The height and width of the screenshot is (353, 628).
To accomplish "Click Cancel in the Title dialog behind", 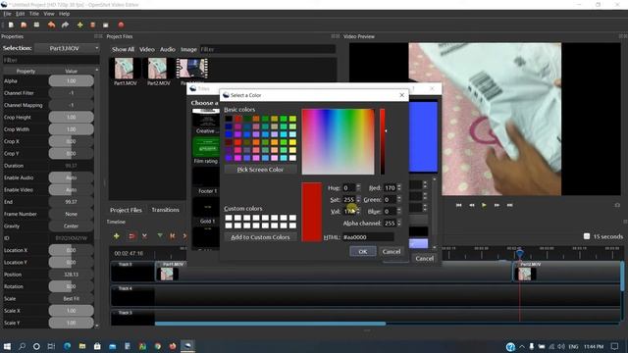I will 424,258.
